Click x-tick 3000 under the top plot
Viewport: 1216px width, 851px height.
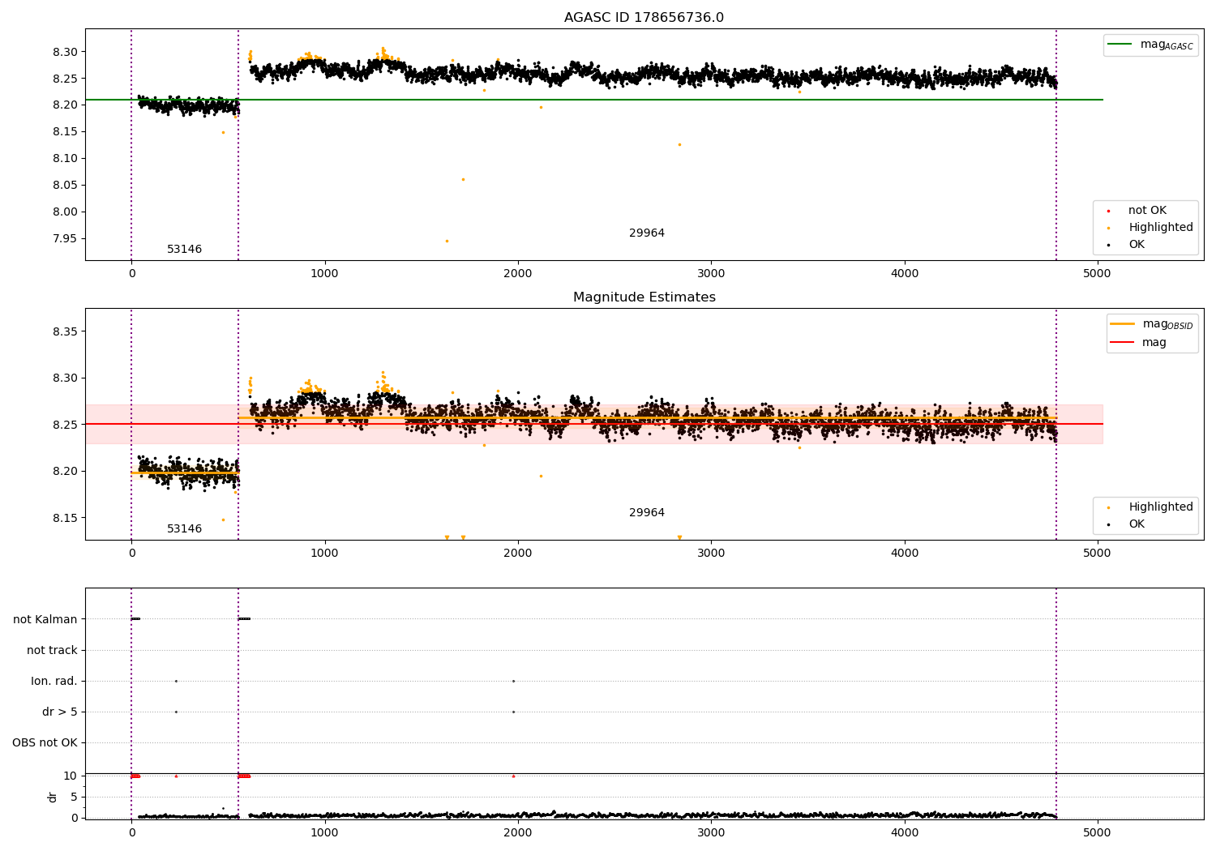click(x=711, y=273)
